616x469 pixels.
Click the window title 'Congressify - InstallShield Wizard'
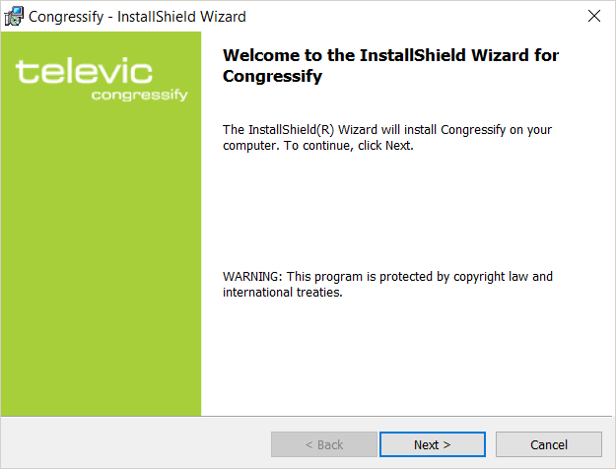[x=137, y=17]
